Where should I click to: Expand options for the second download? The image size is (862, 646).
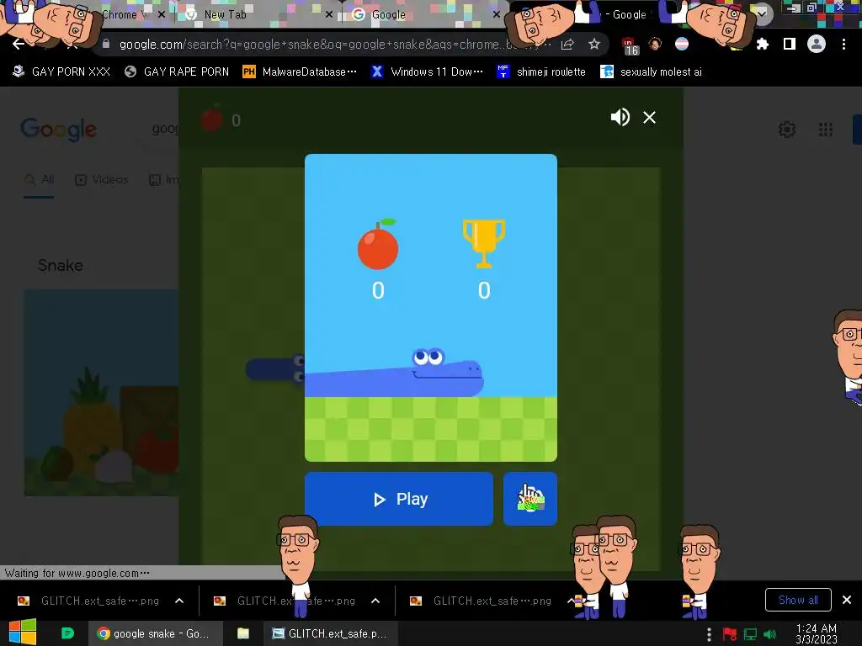pyautogui.click(x=375, y=601)
